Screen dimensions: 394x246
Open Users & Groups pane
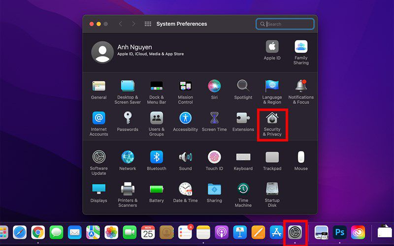click(157, 124)
